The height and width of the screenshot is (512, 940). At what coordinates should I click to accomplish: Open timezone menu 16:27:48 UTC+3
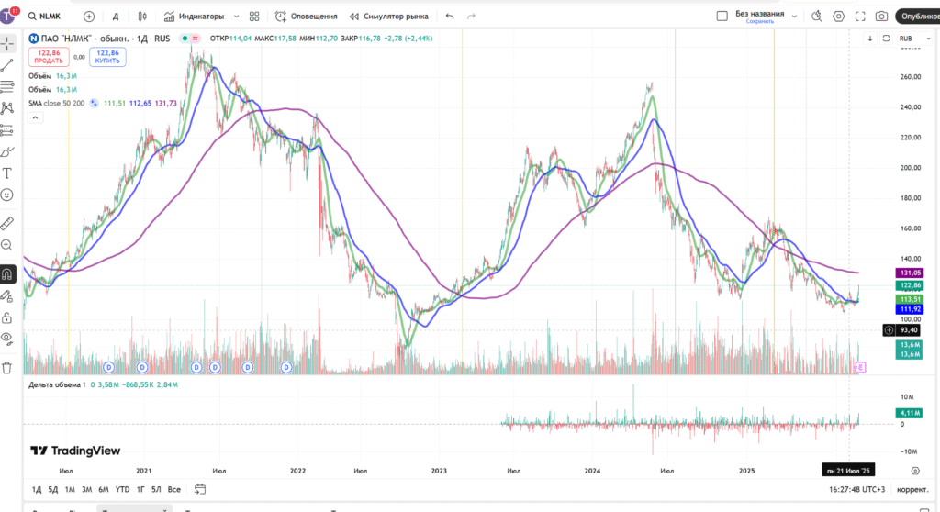pyautogui.click(x=856, y=489)
